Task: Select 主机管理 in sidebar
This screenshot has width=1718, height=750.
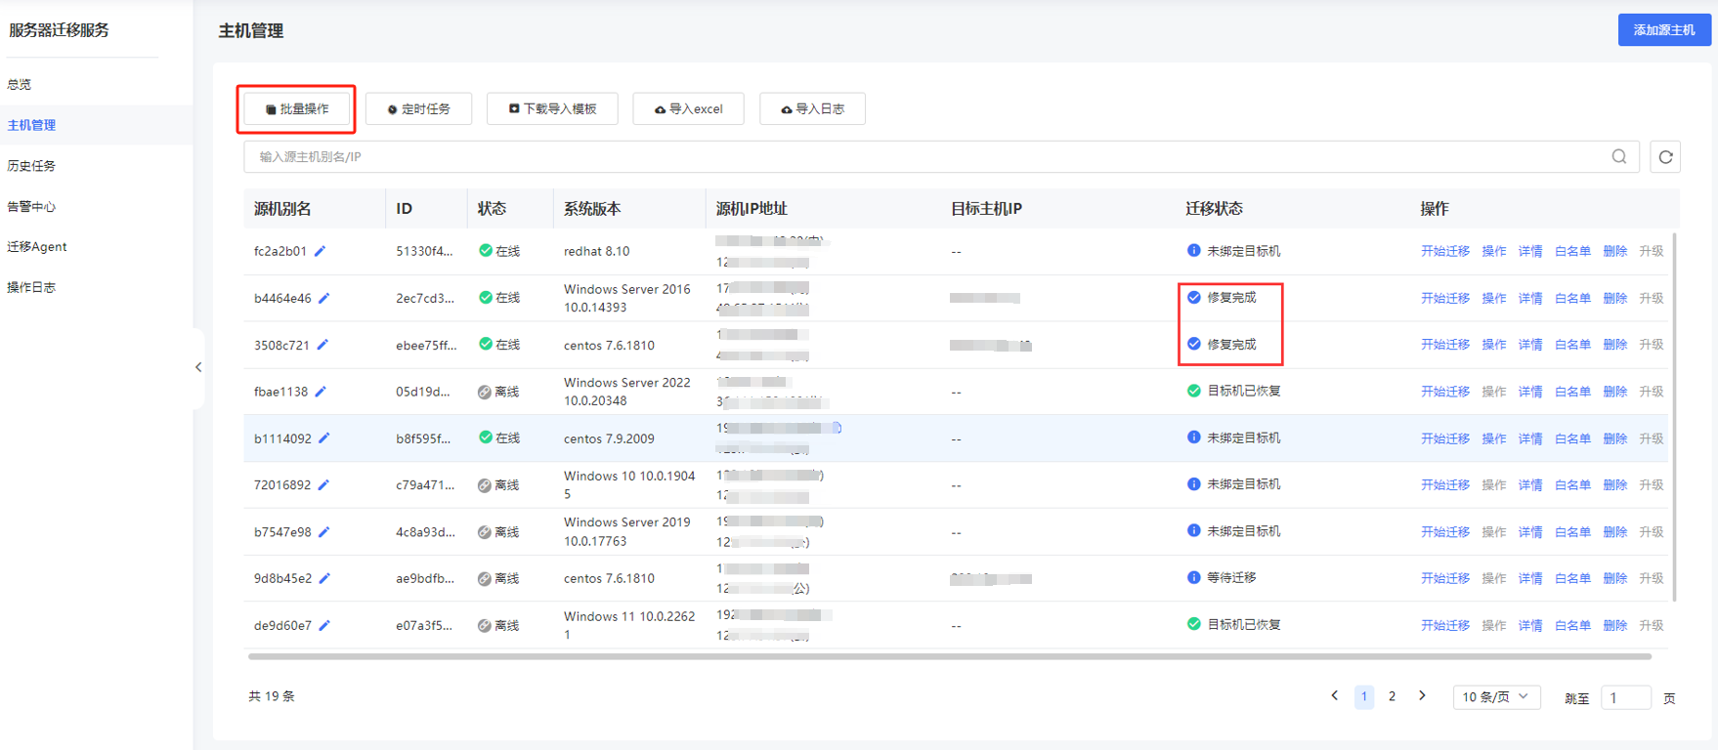Action: (31, 125)
